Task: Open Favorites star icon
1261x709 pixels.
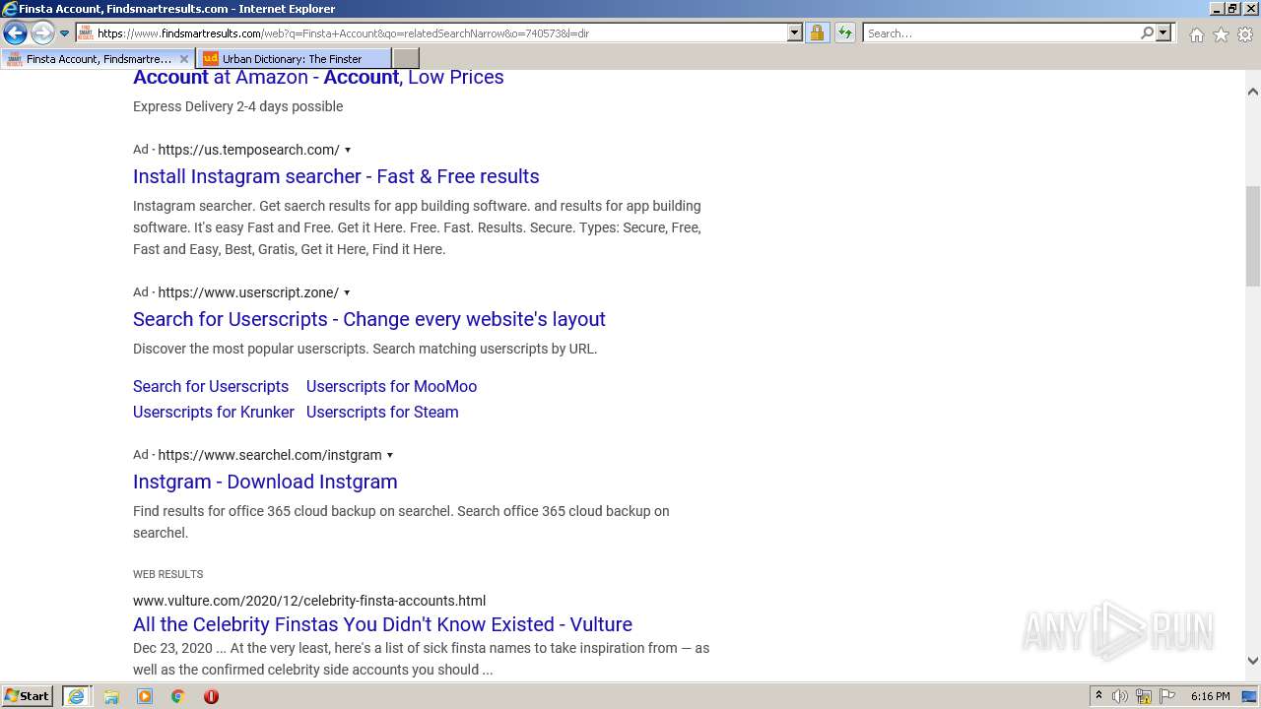Action: (1221, 34)
